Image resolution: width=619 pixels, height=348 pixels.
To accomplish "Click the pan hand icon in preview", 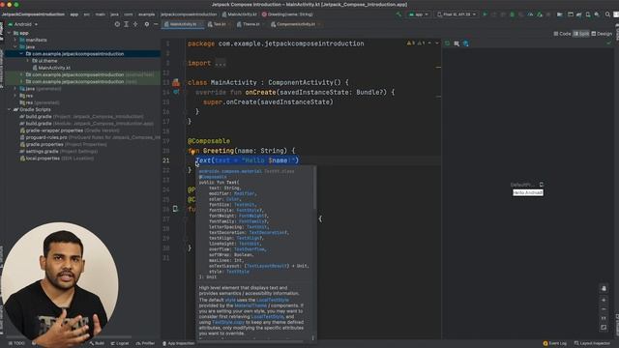I will (x=604, y=288).
